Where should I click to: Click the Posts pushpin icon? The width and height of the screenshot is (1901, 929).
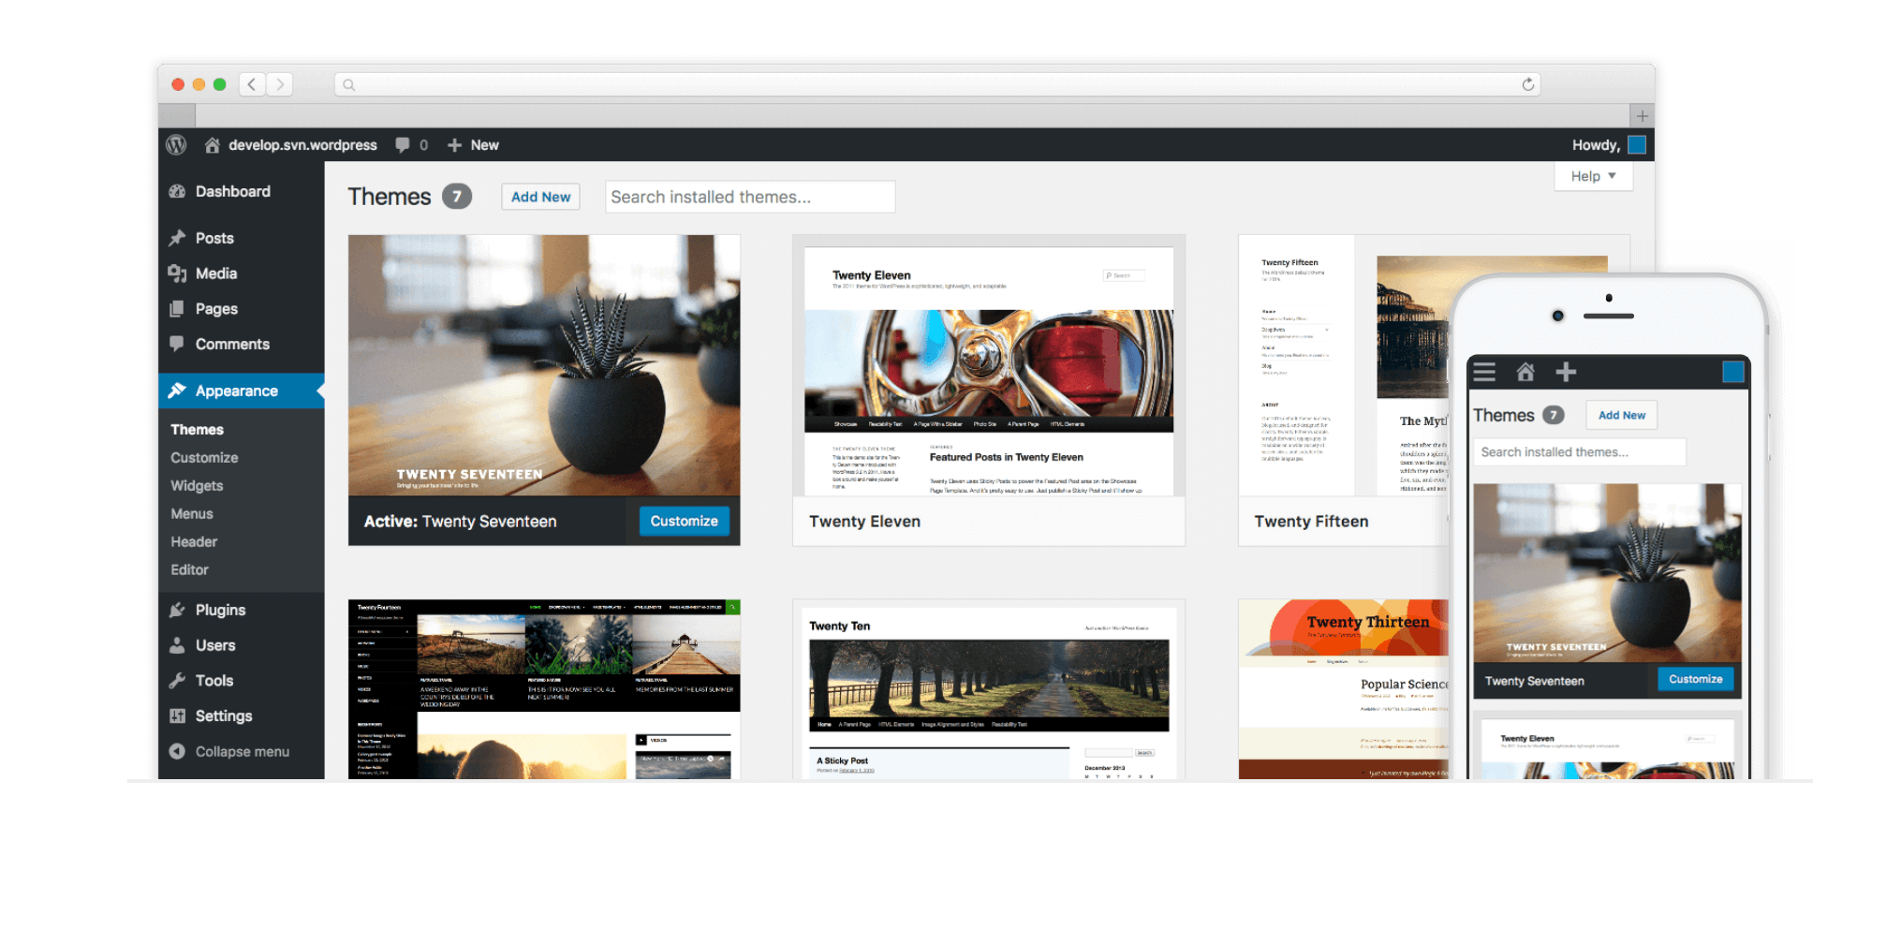click(x=177, y=238)
